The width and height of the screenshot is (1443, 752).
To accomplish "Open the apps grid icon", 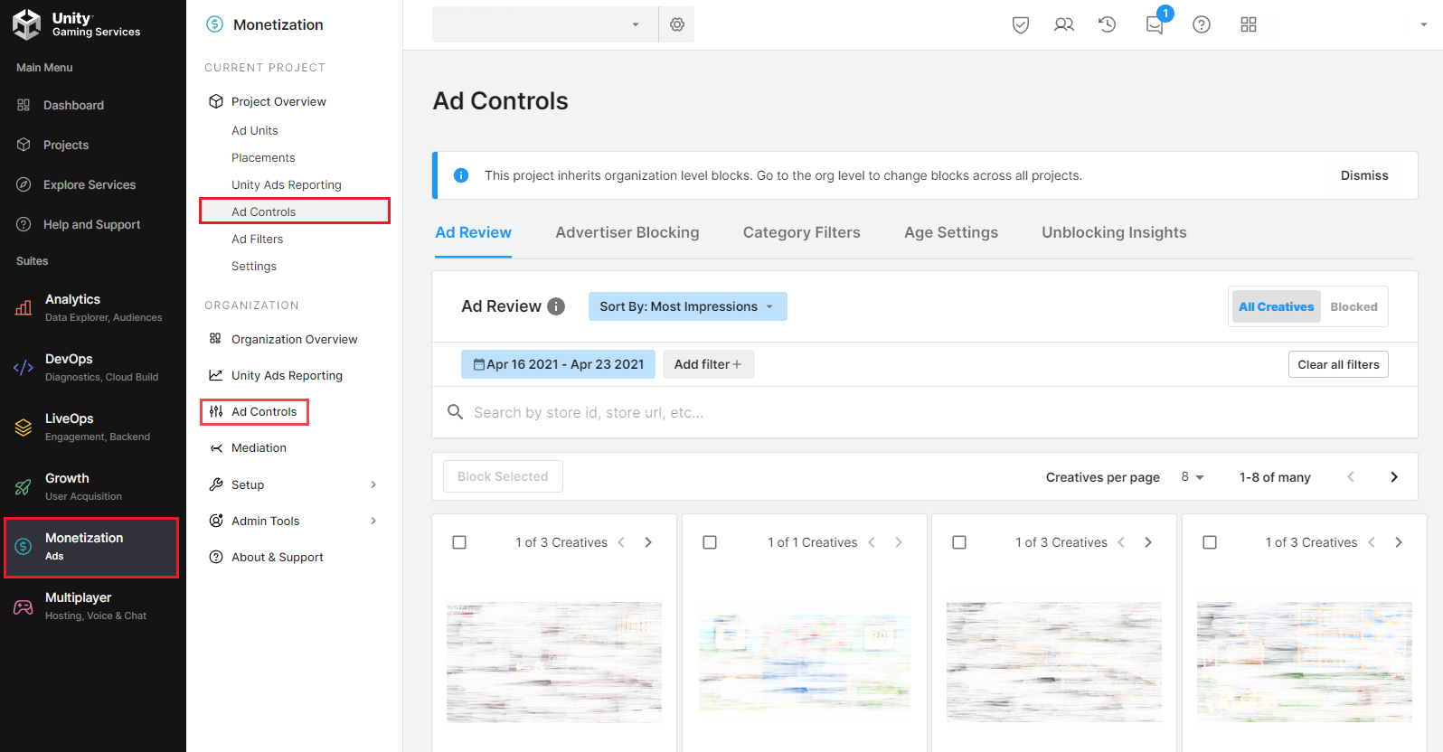I will (1249, 25).
